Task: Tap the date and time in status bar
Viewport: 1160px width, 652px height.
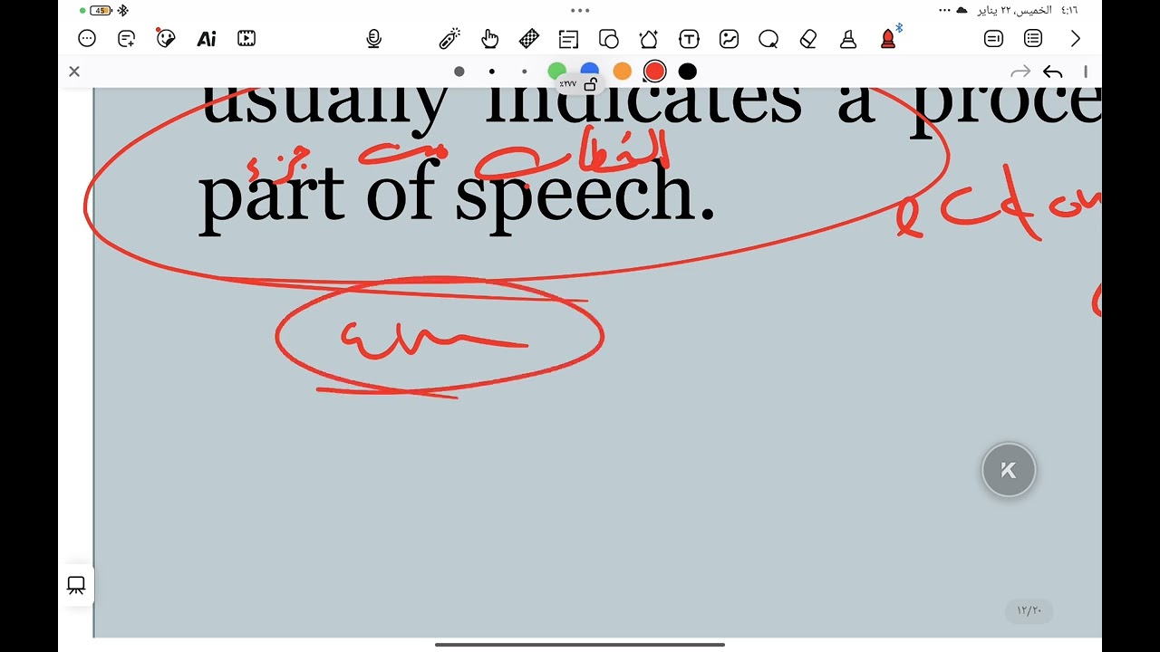Action: (x=1028, y=11)
